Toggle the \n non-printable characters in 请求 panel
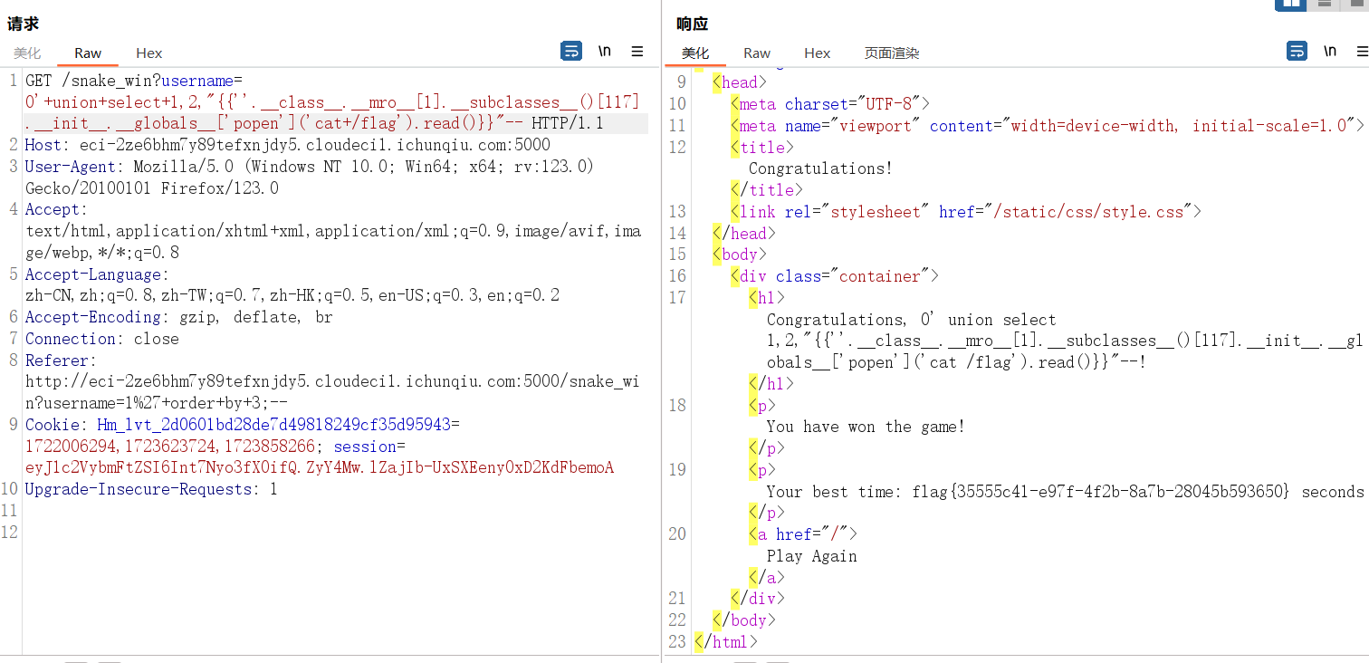 [604, 52]
